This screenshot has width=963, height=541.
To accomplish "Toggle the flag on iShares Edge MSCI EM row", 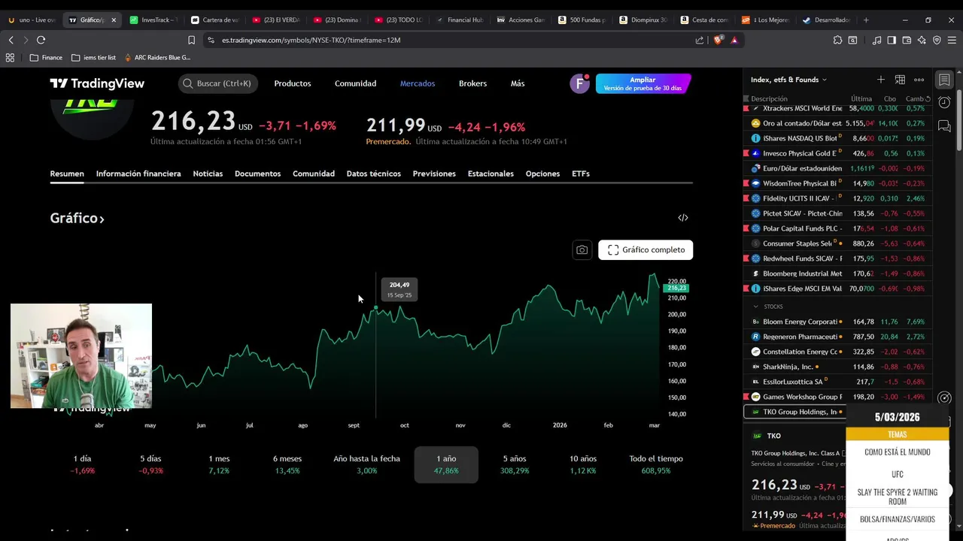I will [746, 289].
